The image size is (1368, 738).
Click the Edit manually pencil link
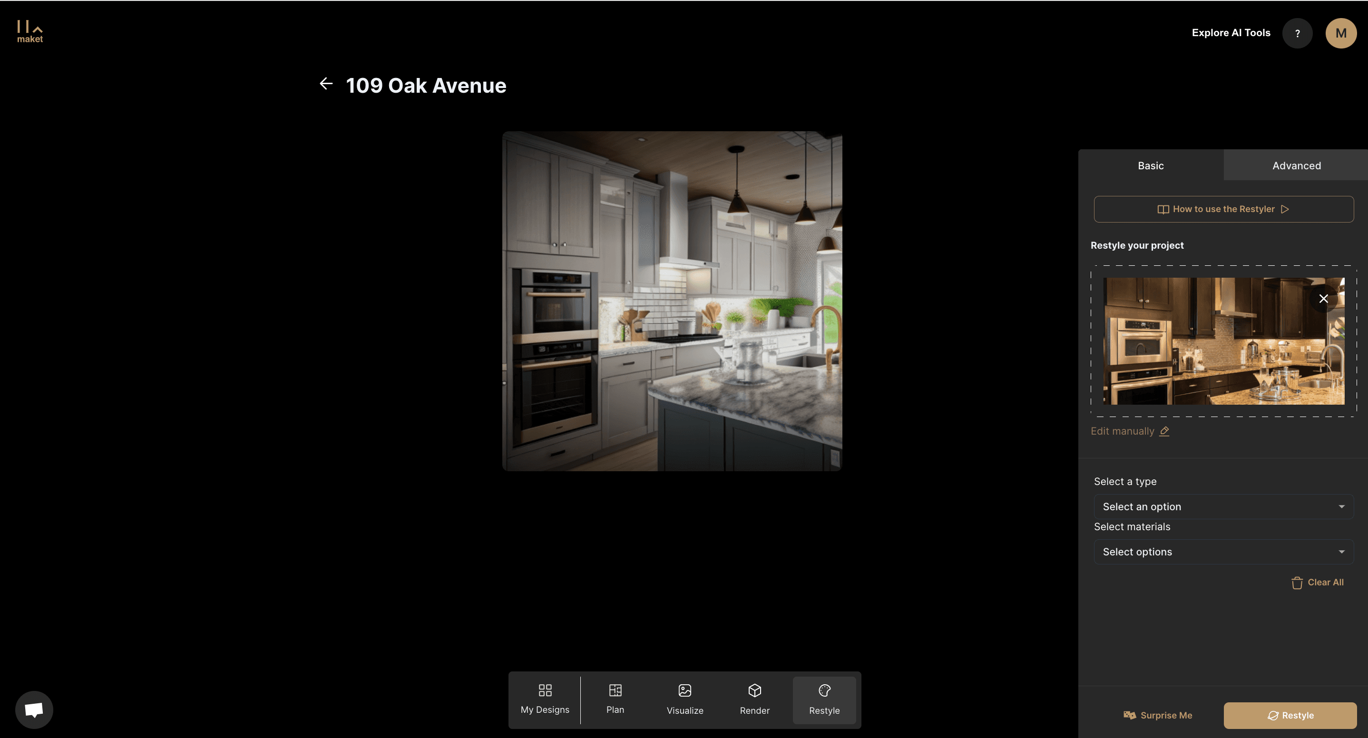click(1130, 431)
